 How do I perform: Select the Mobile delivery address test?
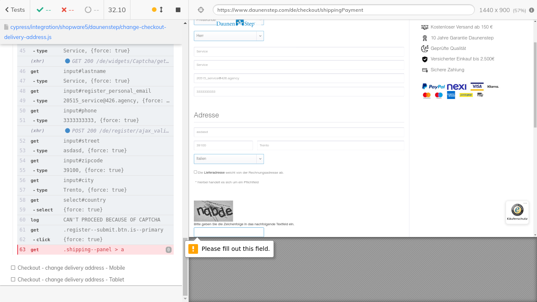(x=71, y=268)
